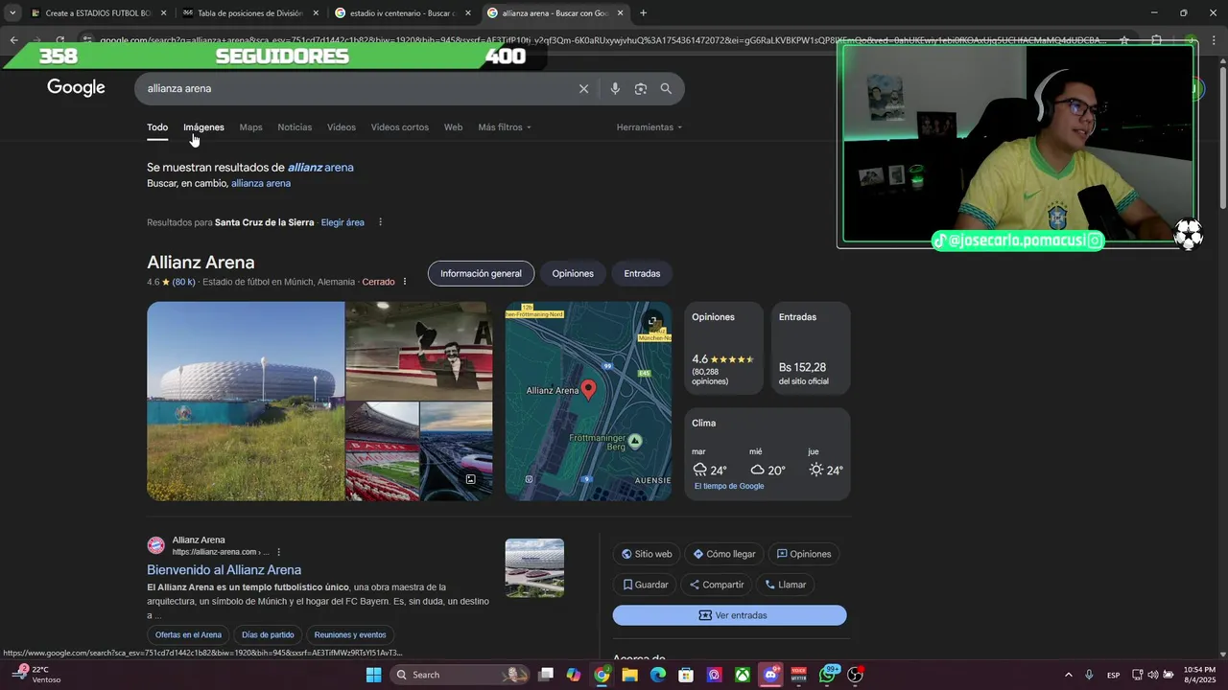Click Reuniones y eventos sitelink
1228x690 pixels.
coord(350,634)
